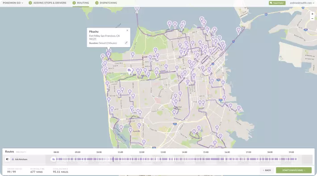
Task: Click the 677 mins working time value
Action: tap(37, 172)
